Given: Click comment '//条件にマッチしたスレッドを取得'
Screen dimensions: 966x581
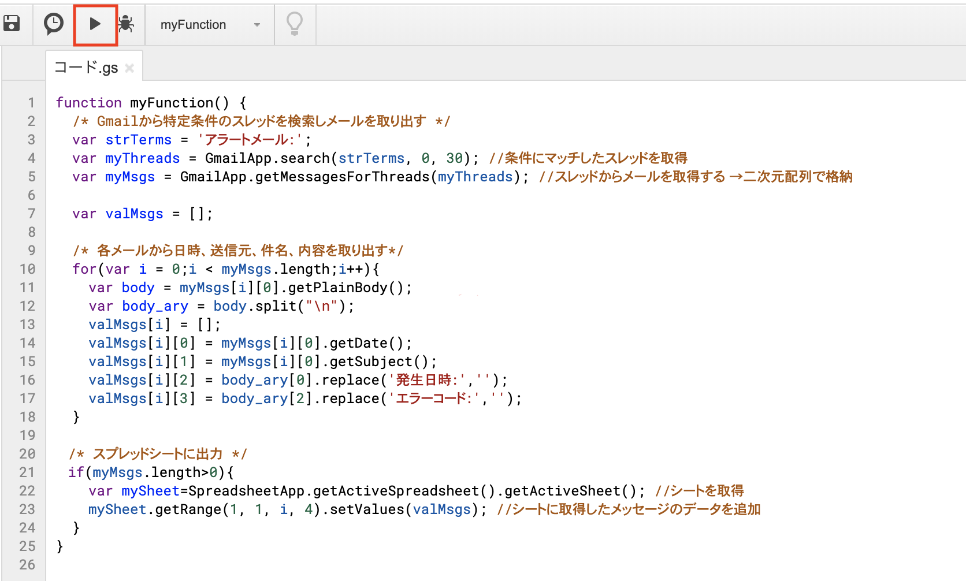Looking at the screenshot, I should pyautogui.click(x=588, y=158).
